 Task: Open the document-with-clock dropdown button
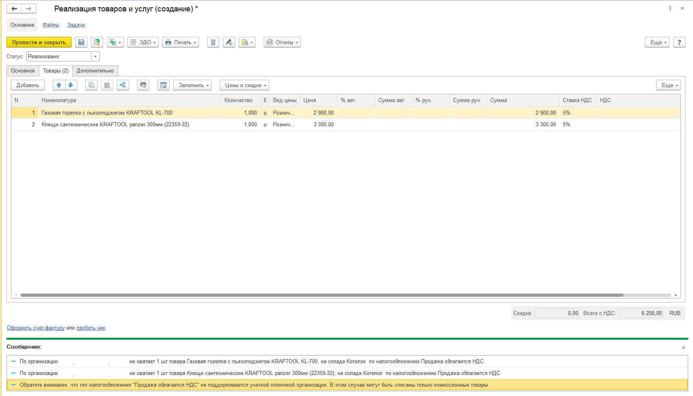[x=247, y=42]
